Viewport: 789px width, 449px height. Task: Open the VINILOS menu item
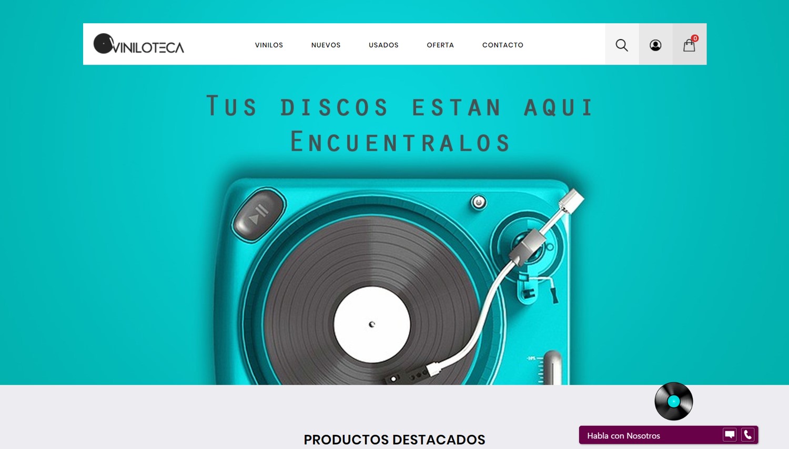click(269, 45)
